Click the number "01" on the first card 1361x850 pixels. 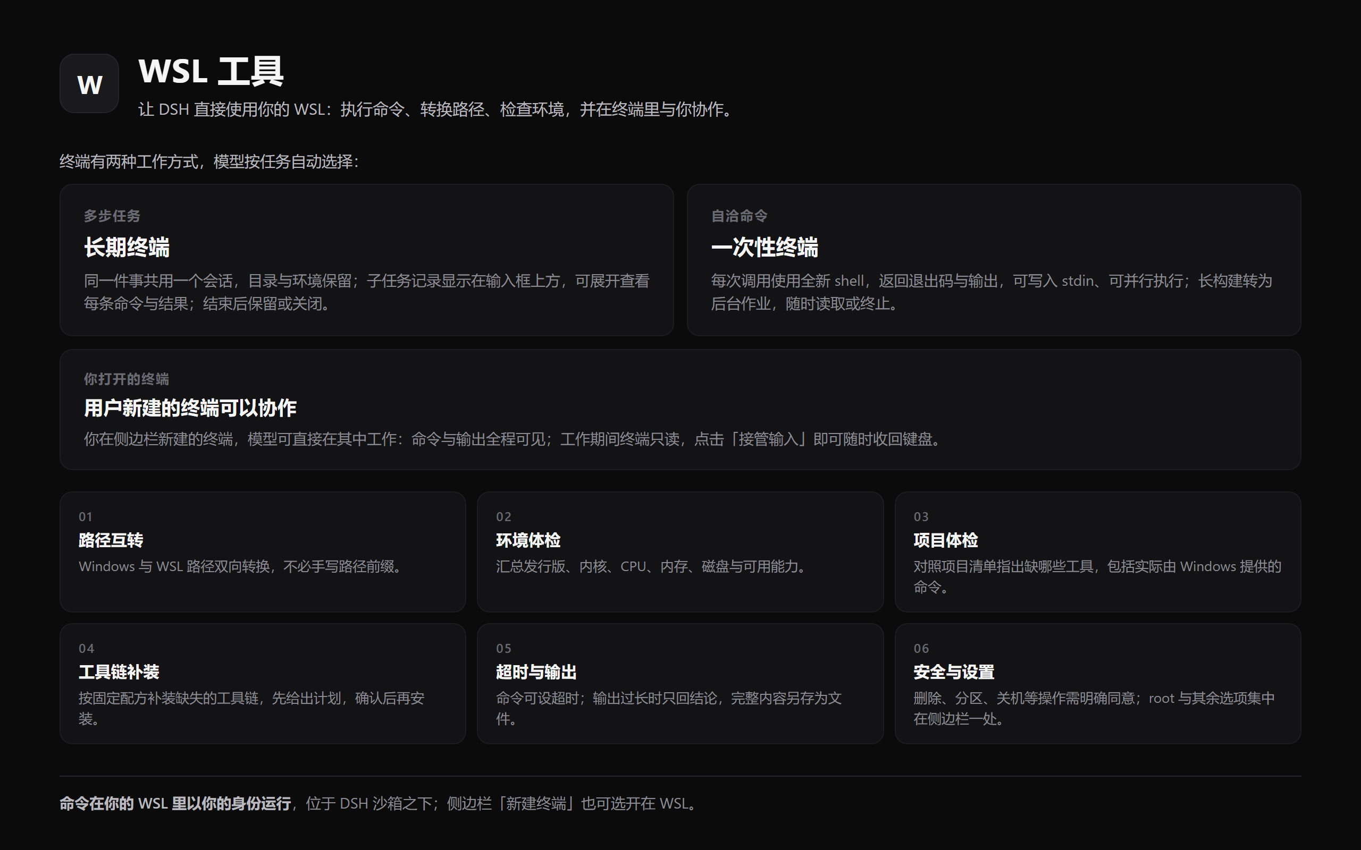pos(86,516)
